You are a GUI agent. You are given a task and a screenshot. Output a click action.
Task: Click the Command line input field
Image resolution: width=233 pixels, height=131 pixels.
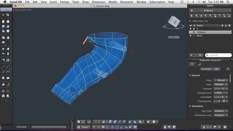click(x=49, y=127)
